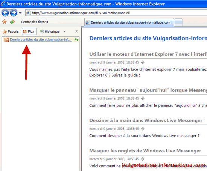Open article Dessiner à la main dans Windows Live Messenger
The width and height of the screenshot is (207, 171).
point(146,120)
